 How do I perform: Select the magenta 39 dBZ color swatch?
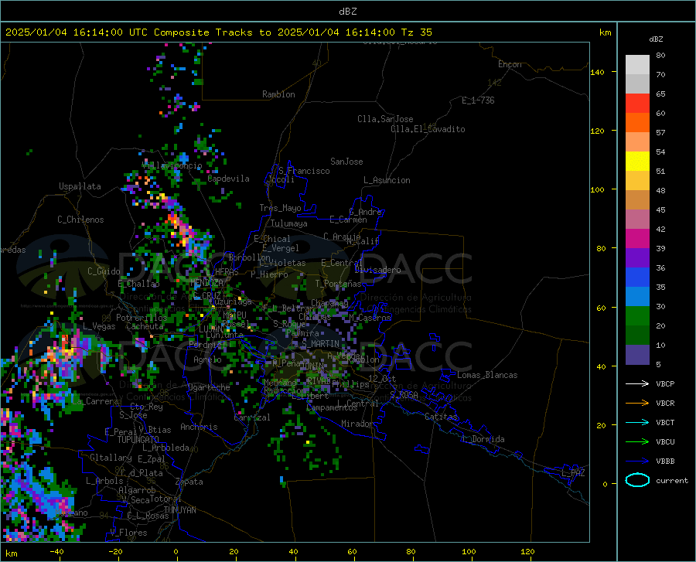point(637,239)
